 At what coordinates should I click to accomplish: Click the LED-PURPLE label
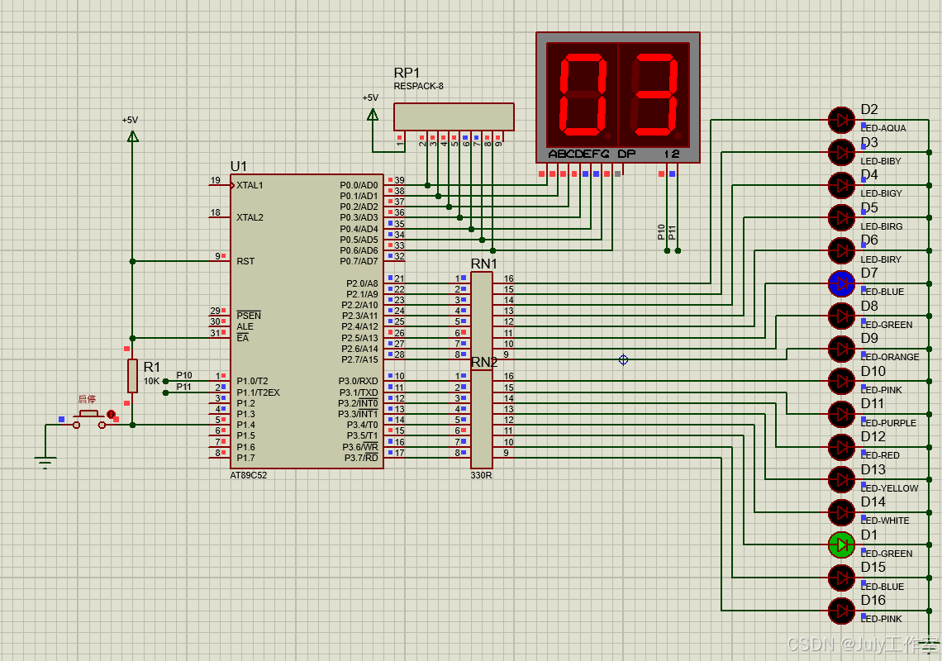click(888, 423)
